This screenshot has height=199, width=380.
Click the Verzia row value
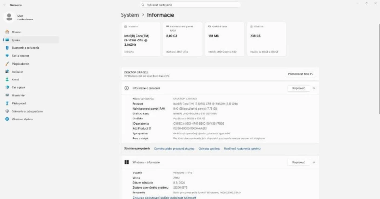tap(176, 178)
